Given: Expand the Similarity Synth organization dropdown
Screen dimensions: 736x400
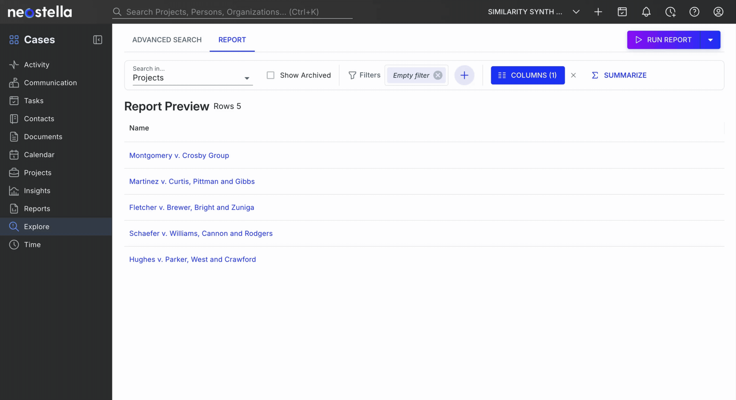Looking at the screenshot, I should [x=576, y=12].
